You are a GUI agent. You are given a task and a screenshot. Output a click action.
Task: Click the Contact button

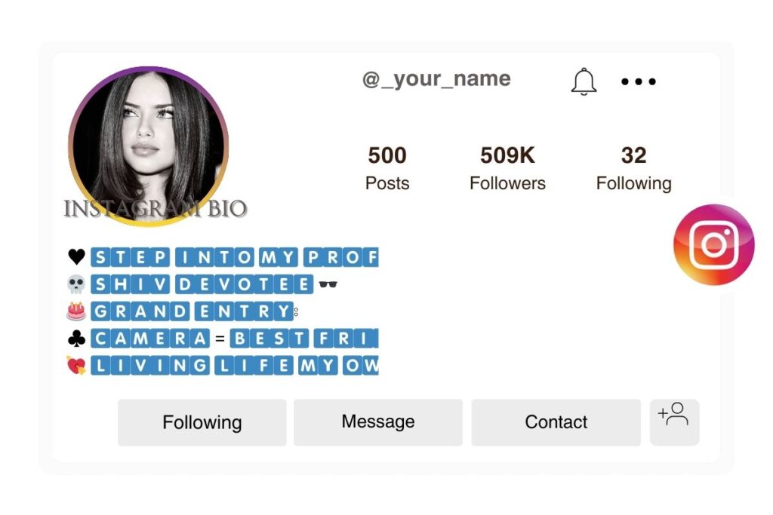[556, 422]
